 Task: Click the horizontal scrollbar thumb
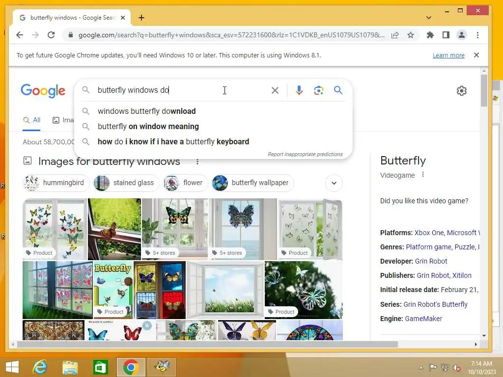(208, 344)
